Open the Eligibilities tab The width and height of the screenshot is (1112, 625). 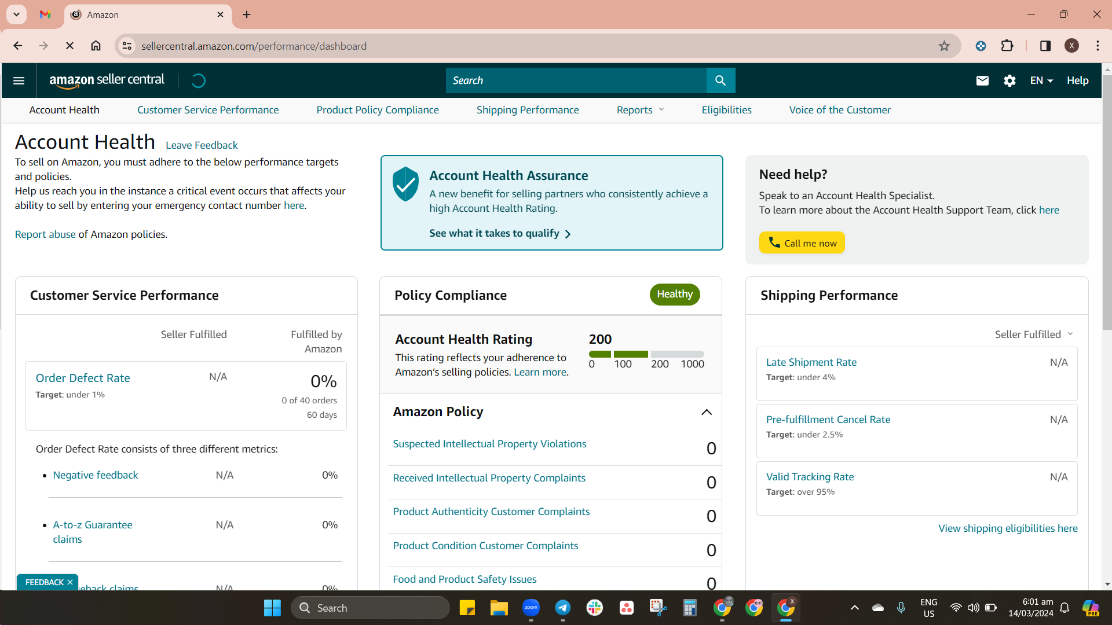point(726,110)
